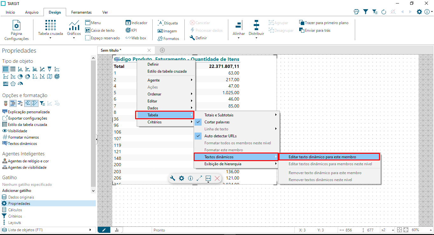The height and width of the screenshot is (235, 434).
Task: Click the filter funnel icon in top bar
Action: tap(366, 12)
